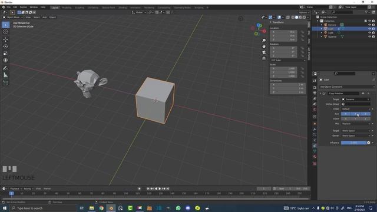Toggle Collection exclude checkbox in outliner
The image size is (377, 212).
point(365,21)
